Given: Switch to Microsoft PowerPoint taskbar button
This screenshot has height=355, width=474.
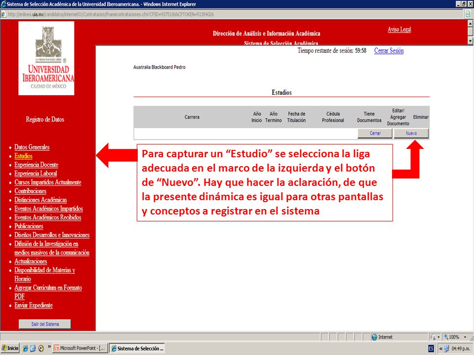Looking at the screenshot, I should click(x=79, y=348).
